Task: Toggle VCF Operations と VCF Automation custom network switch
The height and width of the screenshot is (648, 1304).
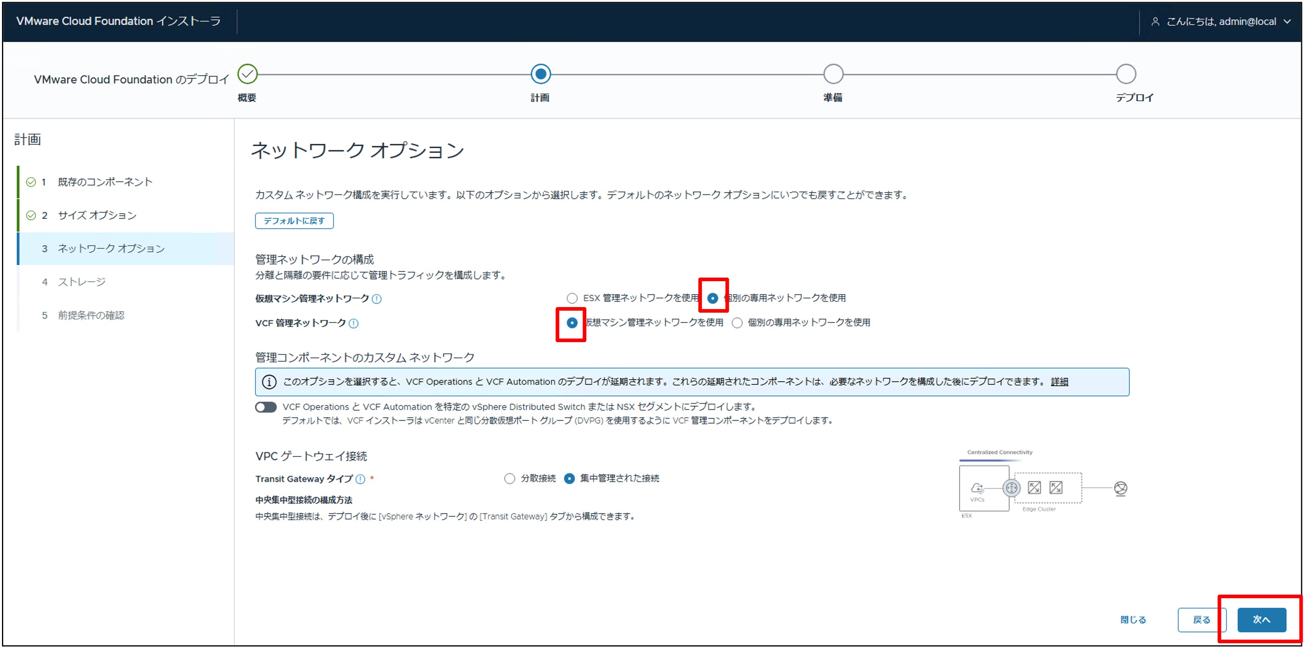Action: (x=266, y=408)
